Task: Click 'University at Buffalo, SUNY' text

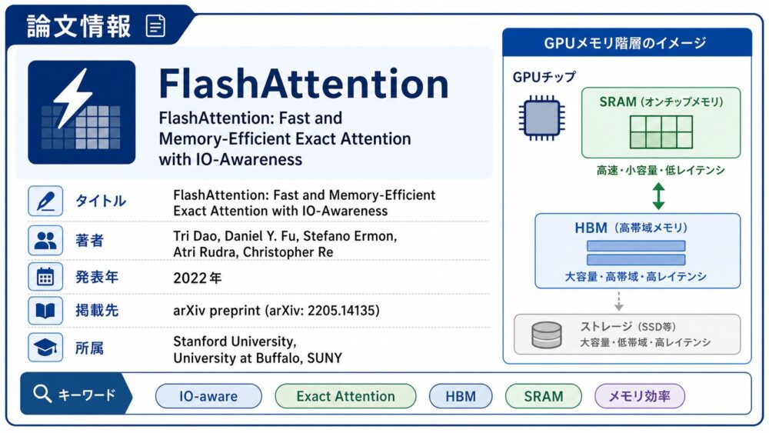Action: 258,358
